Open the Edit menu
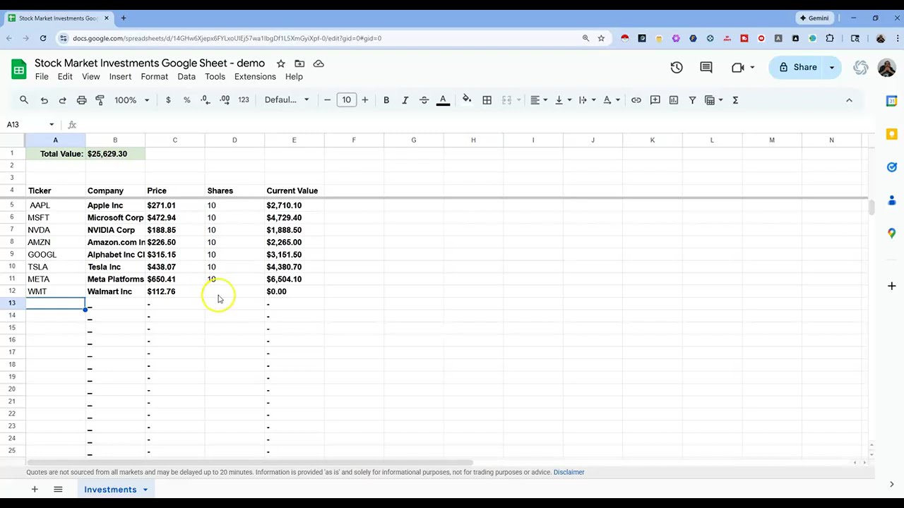 tap(65, 77)
